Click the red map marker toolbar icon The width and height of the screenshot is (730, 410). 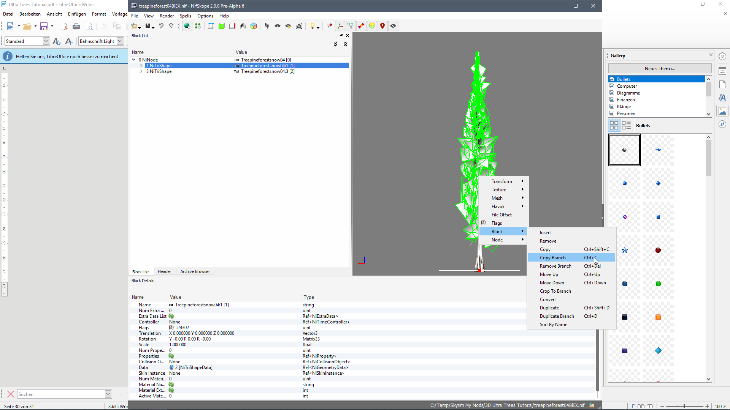(382, 26)
